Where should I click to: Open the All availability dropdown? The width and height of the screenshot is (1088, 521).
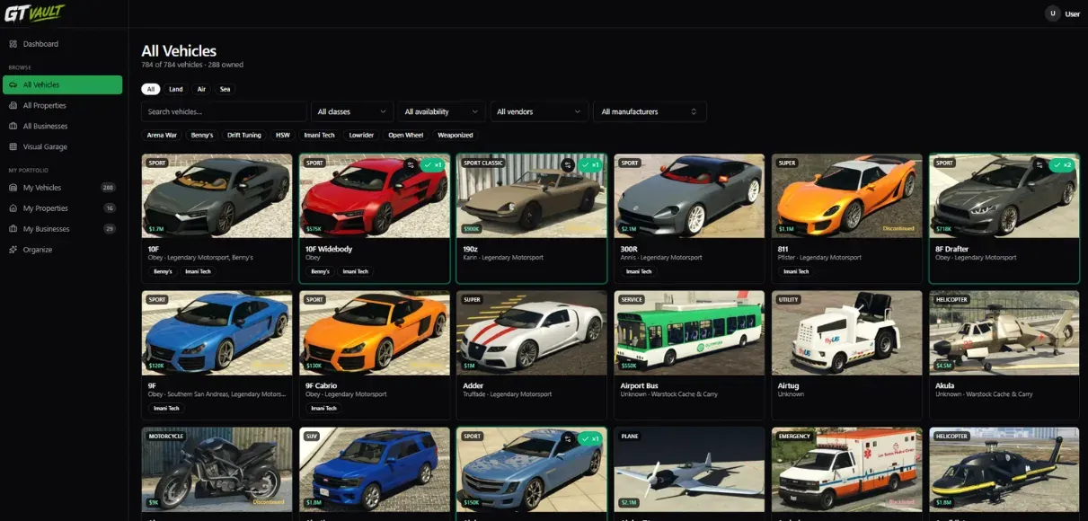point(441,111)
